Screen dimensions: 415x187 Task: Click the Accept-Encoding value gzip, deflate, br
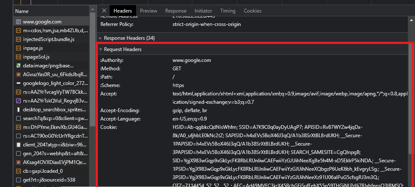[x=190, y=110]
